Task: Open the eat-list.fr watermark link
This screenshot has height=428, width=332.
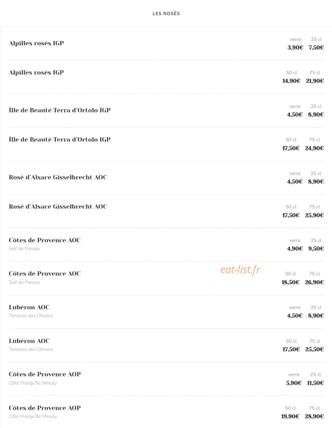Action: pyautogui.click(x=240, y=269)
